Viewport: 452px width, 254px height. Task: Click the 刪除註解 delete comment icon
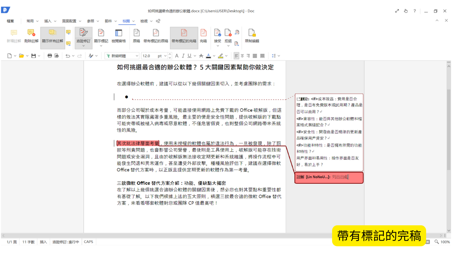pos(31,33)
